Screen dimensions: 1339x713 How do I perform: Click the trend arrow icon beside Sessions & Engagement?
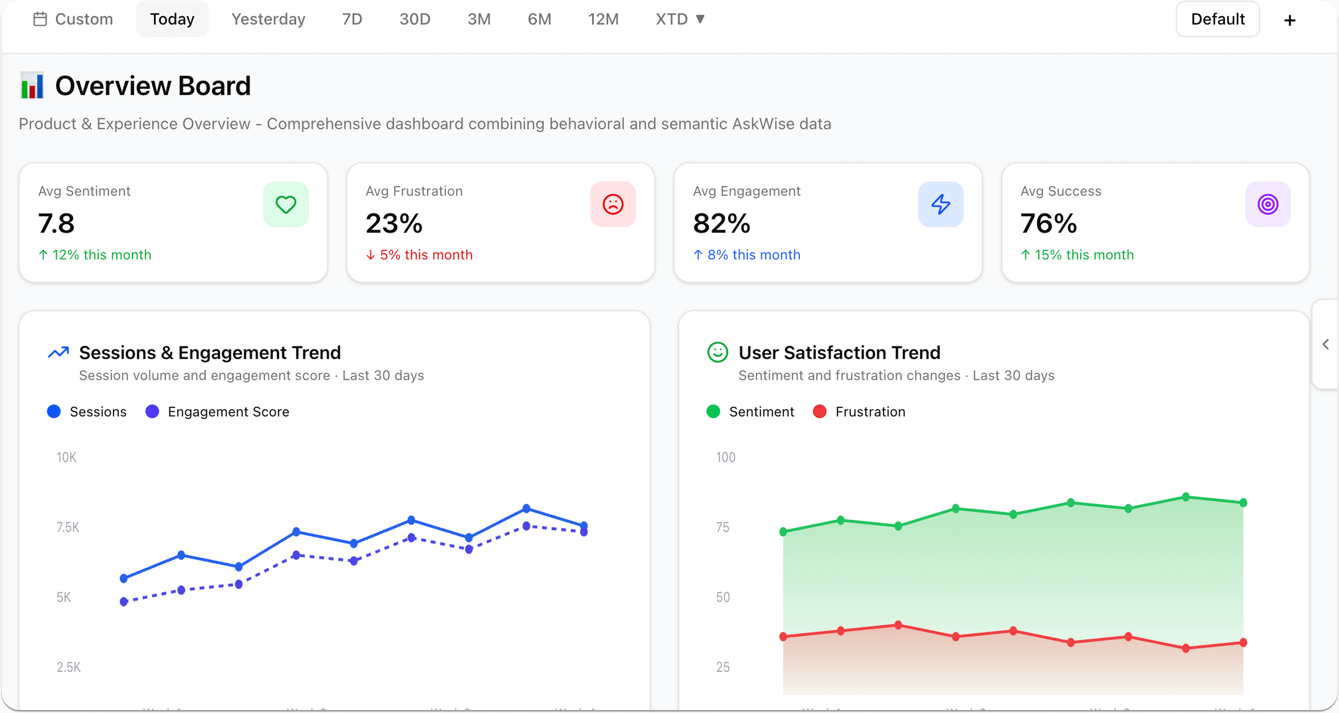pyautogui.click(x=58, y=352)
